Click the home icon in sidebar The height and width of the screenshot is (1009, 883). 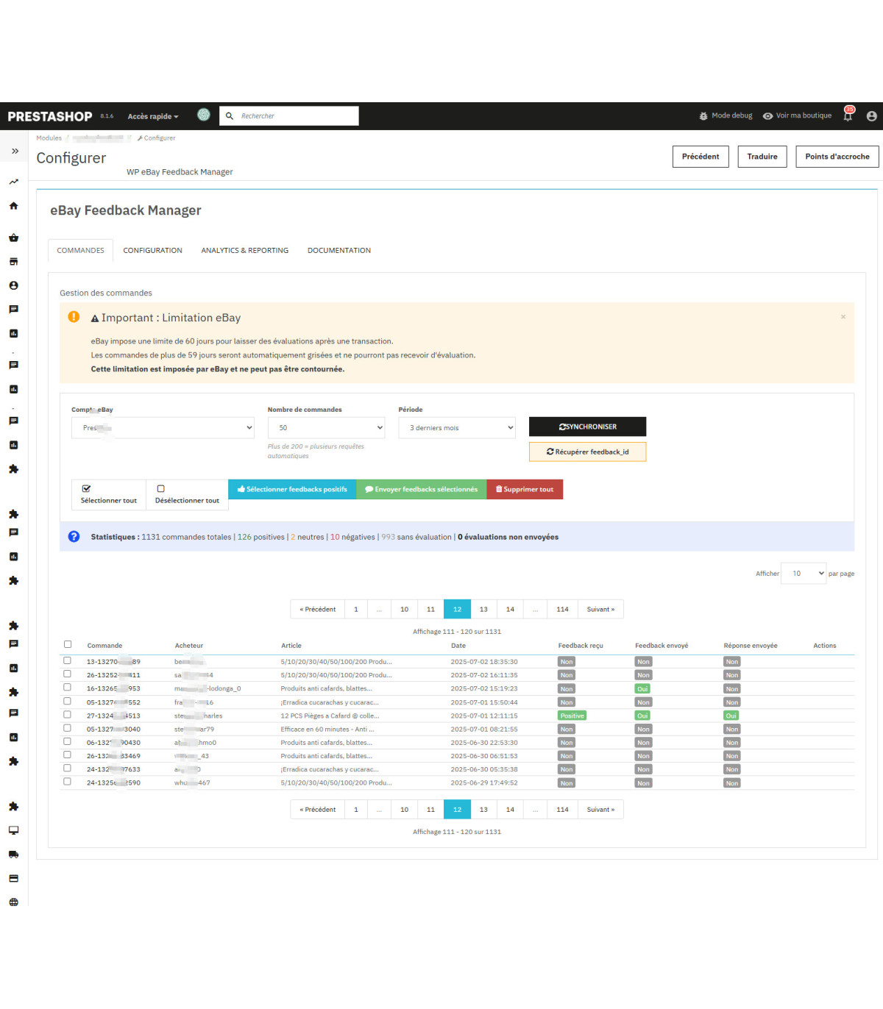(x=13, y=206)
